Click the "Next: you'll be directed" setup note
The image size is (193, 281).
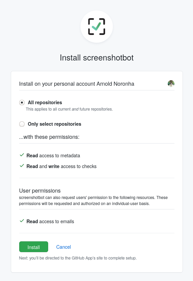(78, 258)
